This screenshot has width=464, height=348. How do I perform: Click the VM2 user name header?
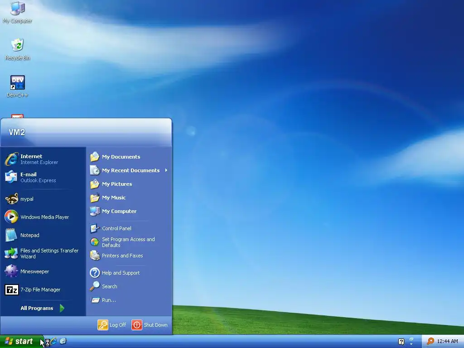(x=17, y=132)
